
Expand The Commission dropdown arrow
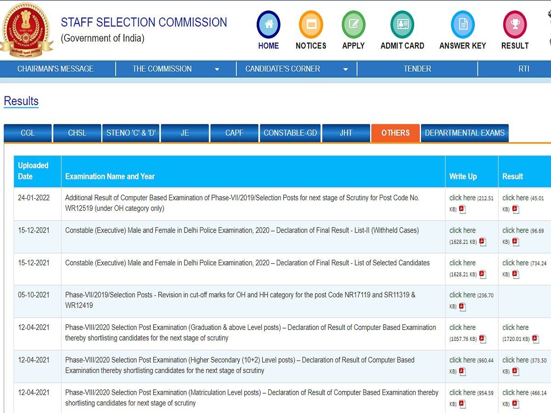point(217,70)
